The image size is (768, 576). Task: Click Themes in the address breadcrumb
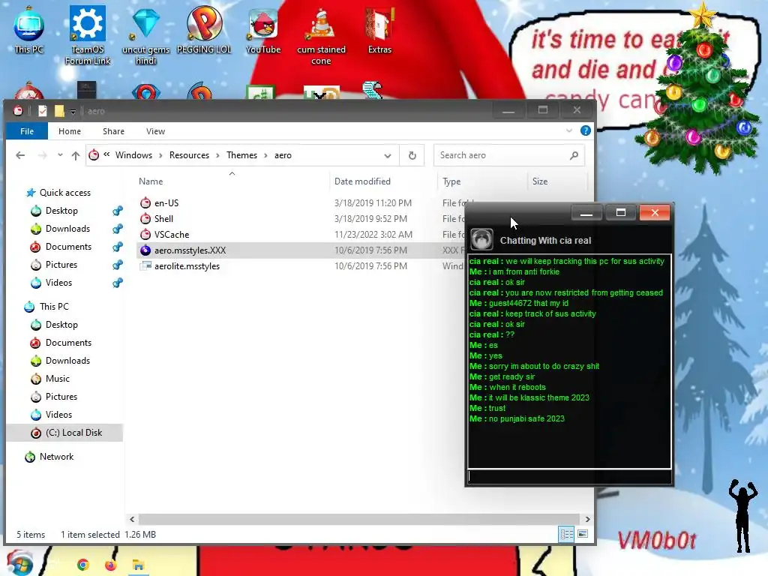pos(241,155)
